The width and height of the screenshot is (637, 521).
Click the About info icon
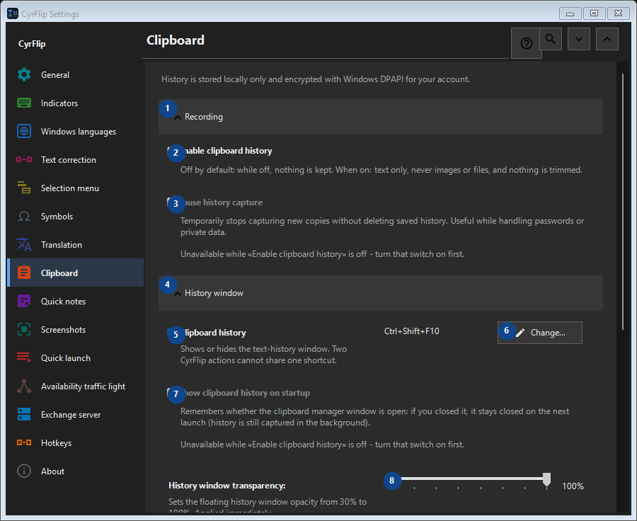tap(24, 471)
